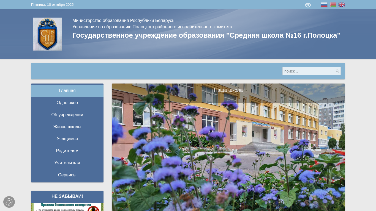Switch site language to English flag
Image resolution: width=376 pixels, height=211 pixels.
pyautogui.click(x=342, y=5)
